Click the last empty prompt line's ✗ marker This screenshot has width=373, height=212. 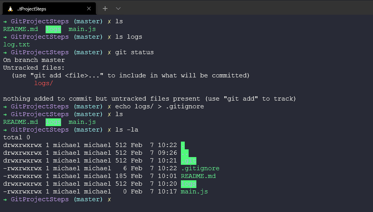109,199
